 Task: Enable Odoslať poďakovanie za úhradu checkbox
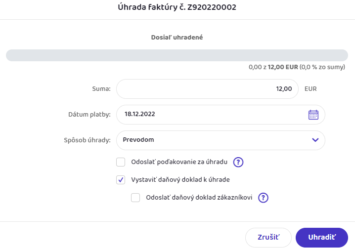[x=121, y=162]
